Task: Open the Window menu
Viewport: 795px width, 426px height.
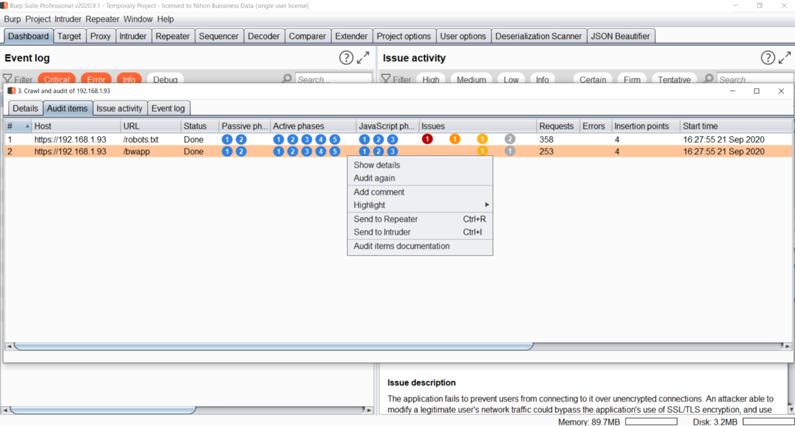Action: tap(138, 19)
